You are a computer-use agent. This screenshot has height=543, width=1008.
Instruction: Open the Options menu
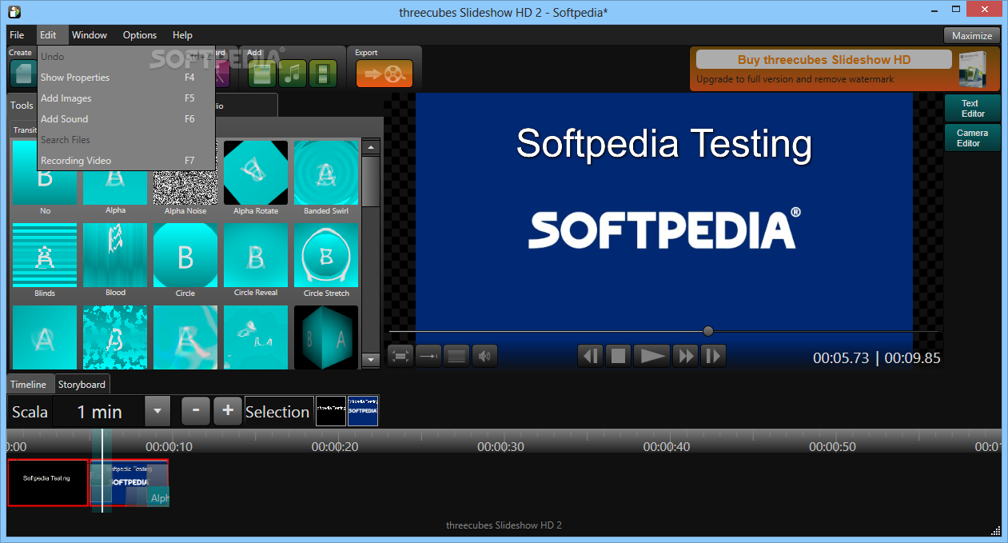tap(140, 35)
